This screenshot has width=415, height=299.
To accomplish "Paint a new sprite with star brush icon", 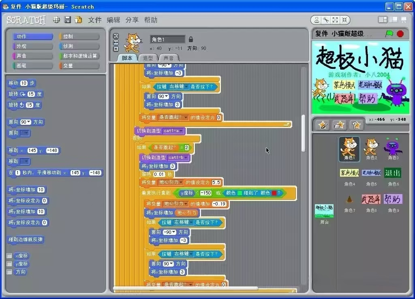I will (323, 125).
